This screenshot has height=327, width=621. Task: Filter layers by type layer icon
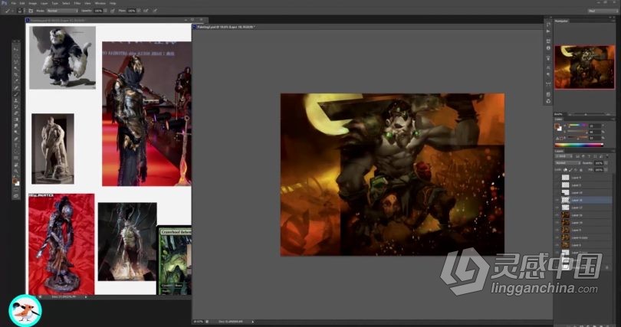pyautogui.click(x=590, y=156)
